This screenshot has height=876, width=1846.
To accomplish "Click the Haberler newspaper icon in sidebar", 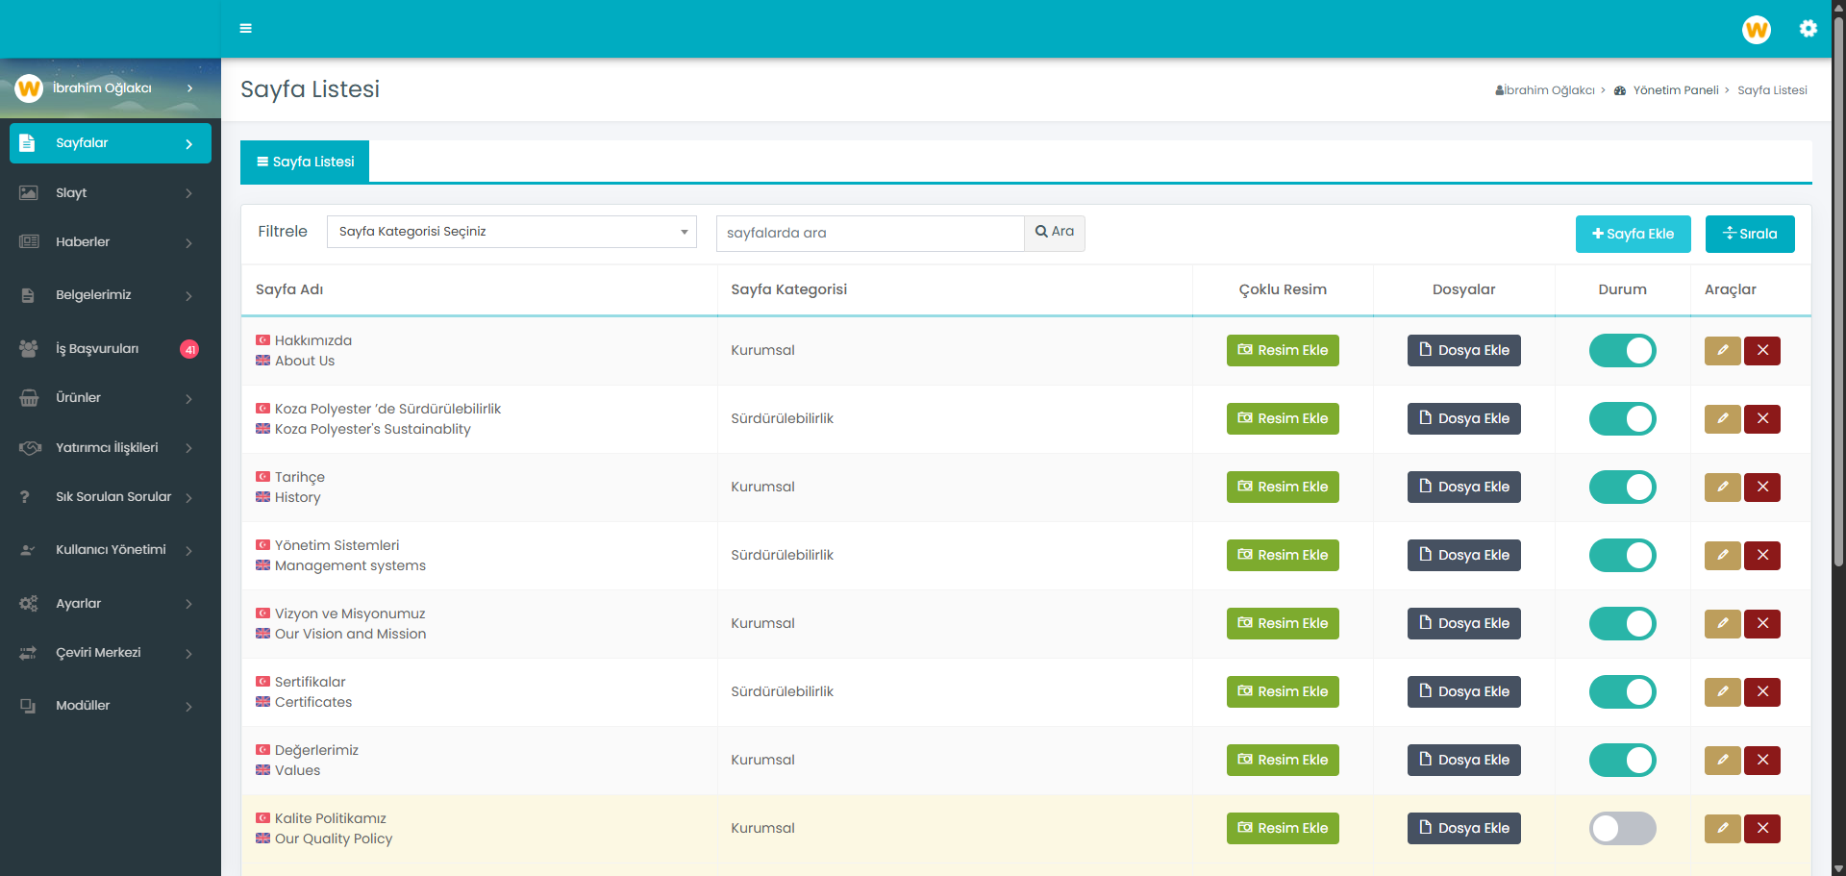I will coord(29,242).
